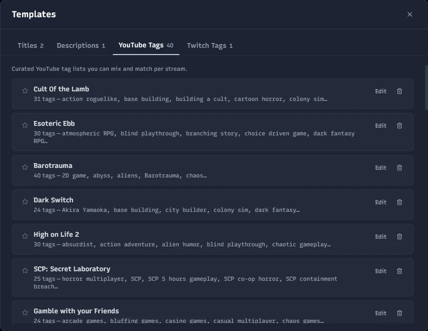
Task: Favorite SCP: Secret Laboratory template
Action: [25, 270]
